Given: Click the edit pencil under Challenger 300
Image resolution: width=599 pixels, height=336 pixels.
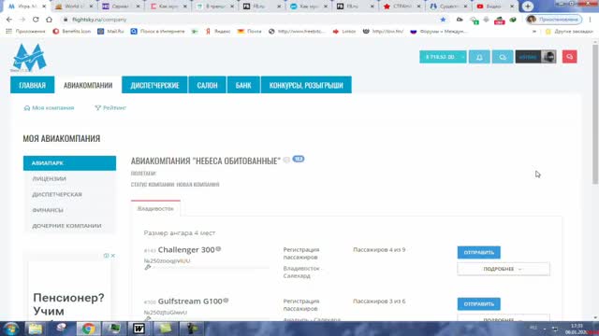Looking at the screenshot, I should point(148,268).
